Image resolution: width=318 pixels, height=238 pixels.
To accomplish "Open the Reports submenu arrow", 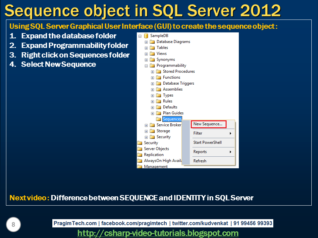I will pos(231,152).
